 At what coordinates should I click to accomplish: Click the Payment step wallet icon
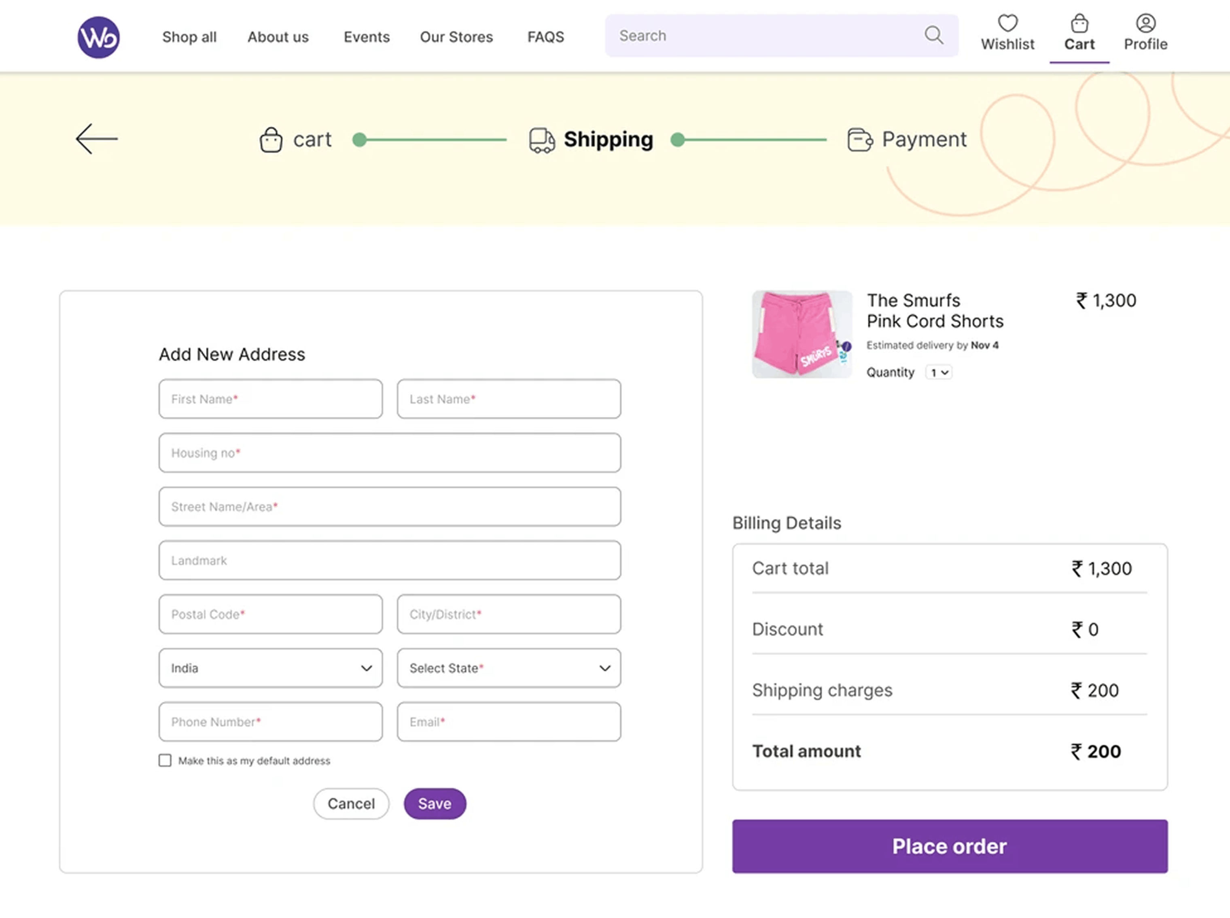pos(859,140)
